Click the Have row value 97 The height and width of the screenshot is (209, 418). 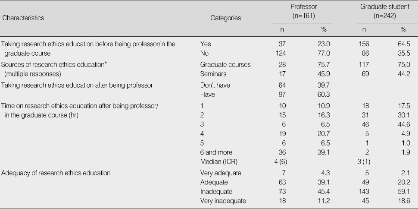coord(282,95)
